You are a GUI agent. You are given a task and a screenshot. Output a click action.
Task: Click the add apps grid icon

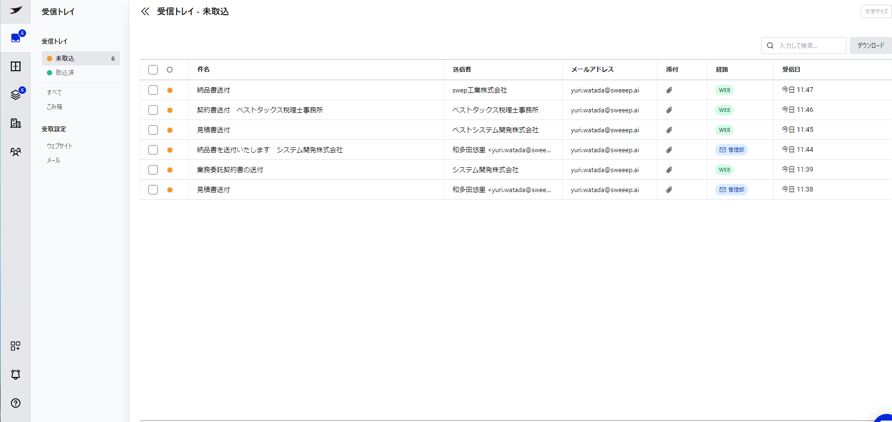[x=16, y=346]
